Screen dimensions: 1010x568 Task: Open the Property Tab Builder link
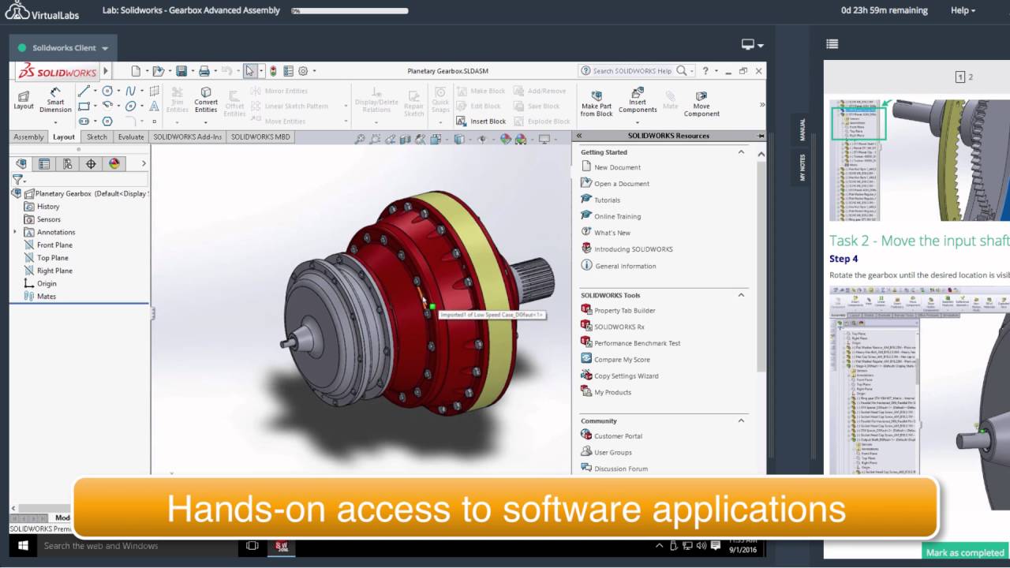click(x=624, y=311)
